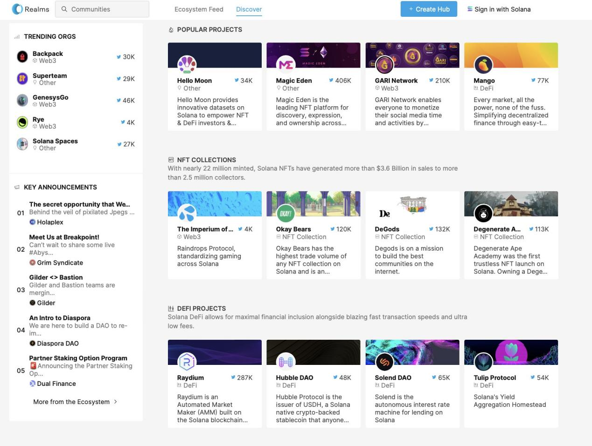Click the Rye green avatar icon

(x=22, y=123)
